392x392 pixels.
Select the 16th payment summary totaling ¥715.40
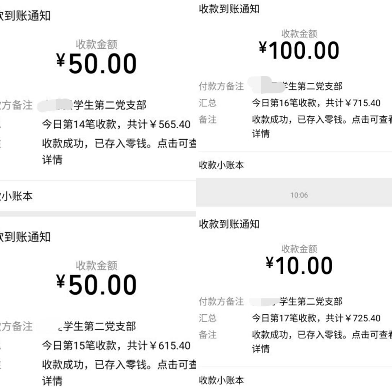[316, 103]
